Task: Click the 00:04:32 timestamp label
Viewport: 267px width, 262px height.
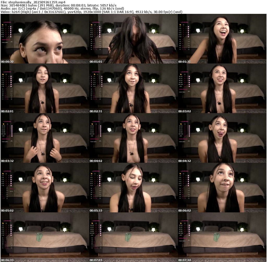Action: coord(185,161)
